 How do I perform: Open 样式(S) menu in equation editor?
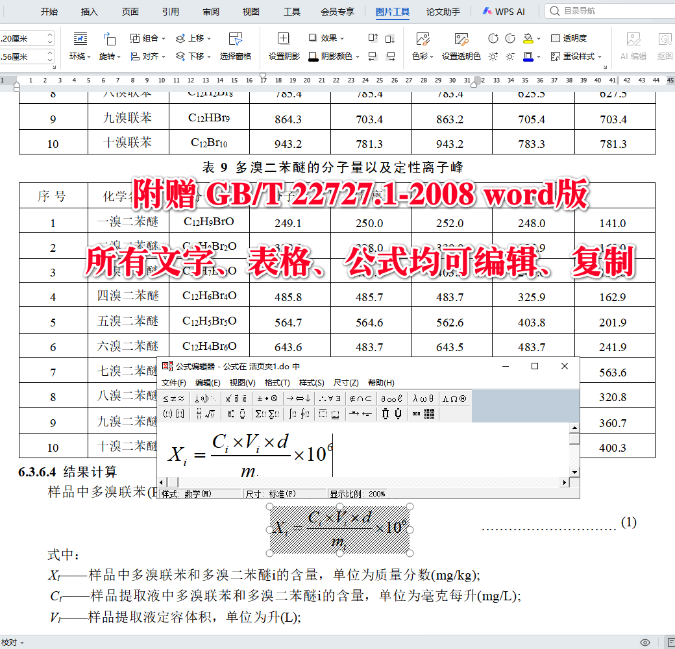coord(312,383)
